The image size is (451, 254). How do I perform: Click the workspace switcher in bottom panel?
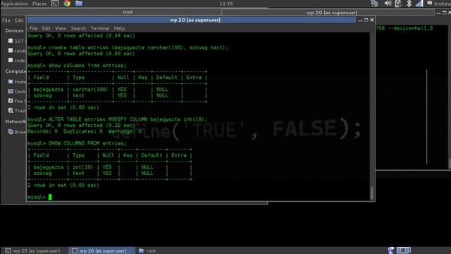click(x=404, y=250)
